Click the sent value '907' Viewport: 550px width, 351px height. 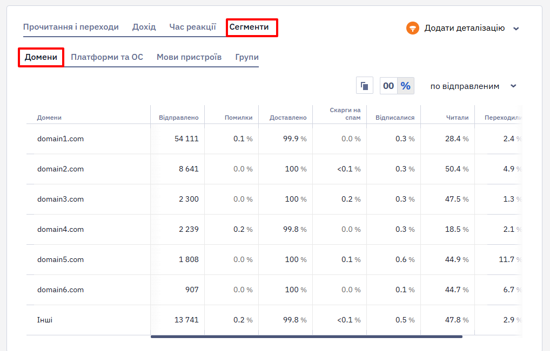tap(192, 290)
